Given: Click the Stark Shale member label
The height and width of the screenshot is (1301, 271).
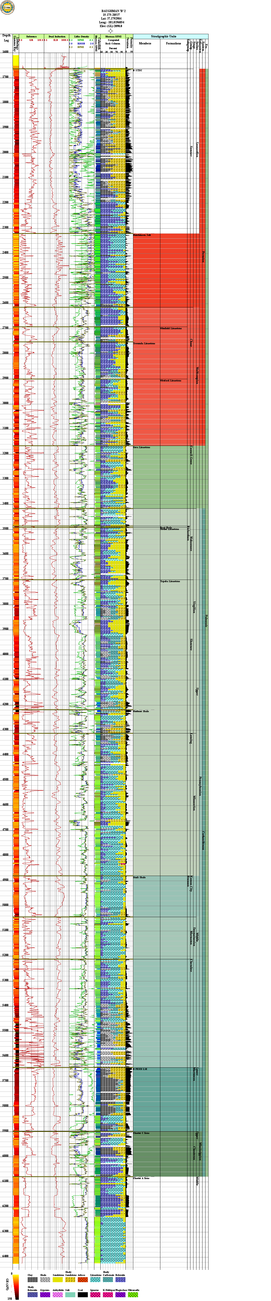Looking at the screenshot, I should click(140, 877).
